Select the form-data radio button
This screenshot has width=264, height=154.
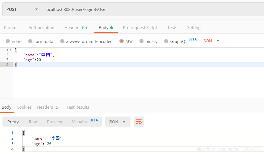tap(30, 41)
